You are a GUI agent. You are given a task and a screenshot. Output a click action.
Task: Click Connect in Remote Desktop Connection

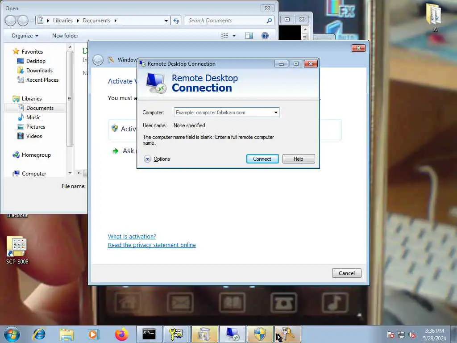tap(262, 159)
